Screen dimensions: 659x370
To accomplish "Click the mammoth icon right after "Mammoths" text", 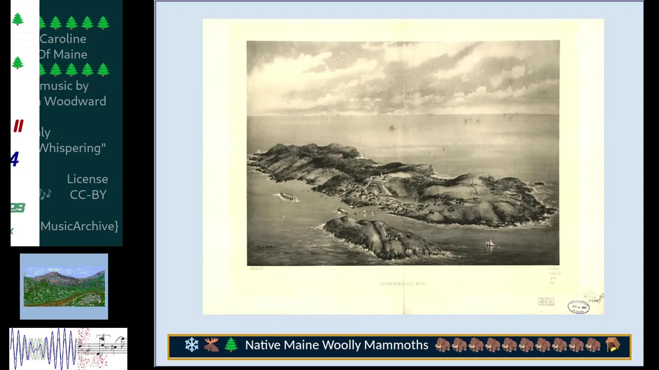I will [x=443, y=345].
